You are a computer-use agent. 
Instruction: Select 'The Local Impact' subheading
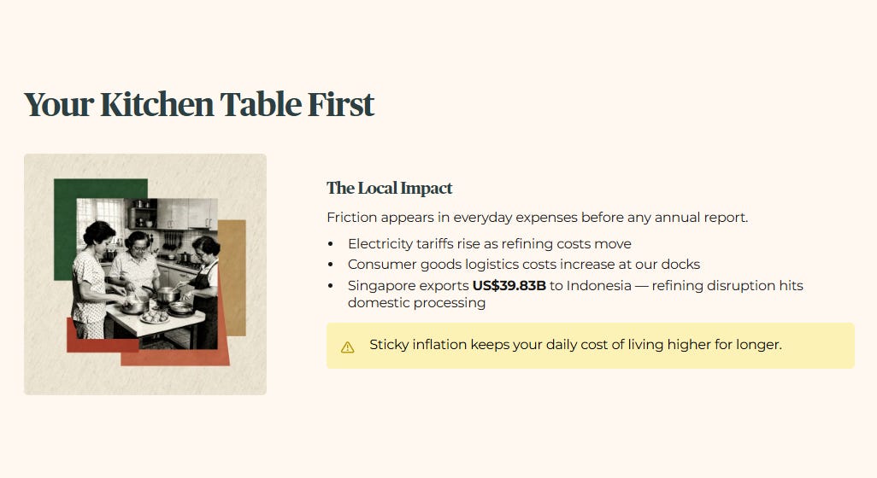click(x=389, y=188)
